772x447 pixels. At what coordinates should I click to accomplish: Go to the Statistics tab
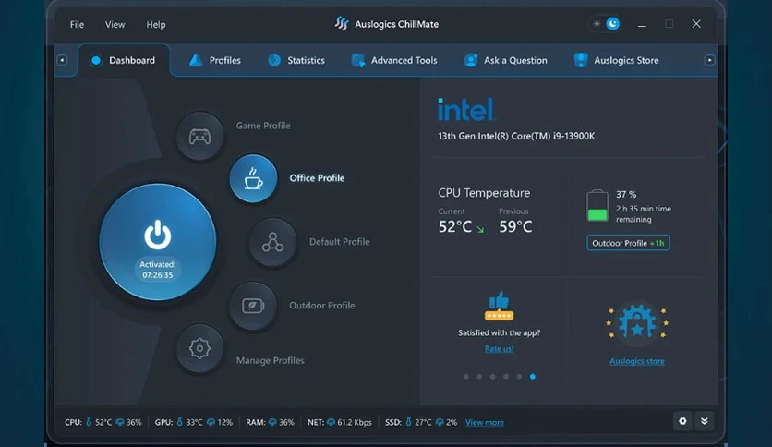coord(296,60)
